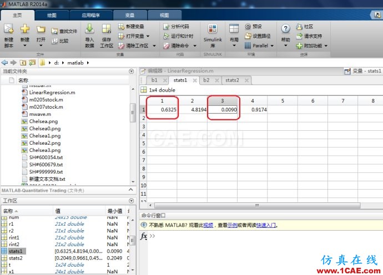Click the New Variable (新建变量) icon

pyautogui.click(x=121, y=27)
